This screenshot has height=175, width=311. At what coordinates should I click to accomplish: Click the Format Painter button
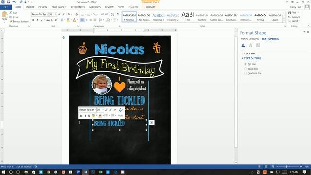pos(19,21)
